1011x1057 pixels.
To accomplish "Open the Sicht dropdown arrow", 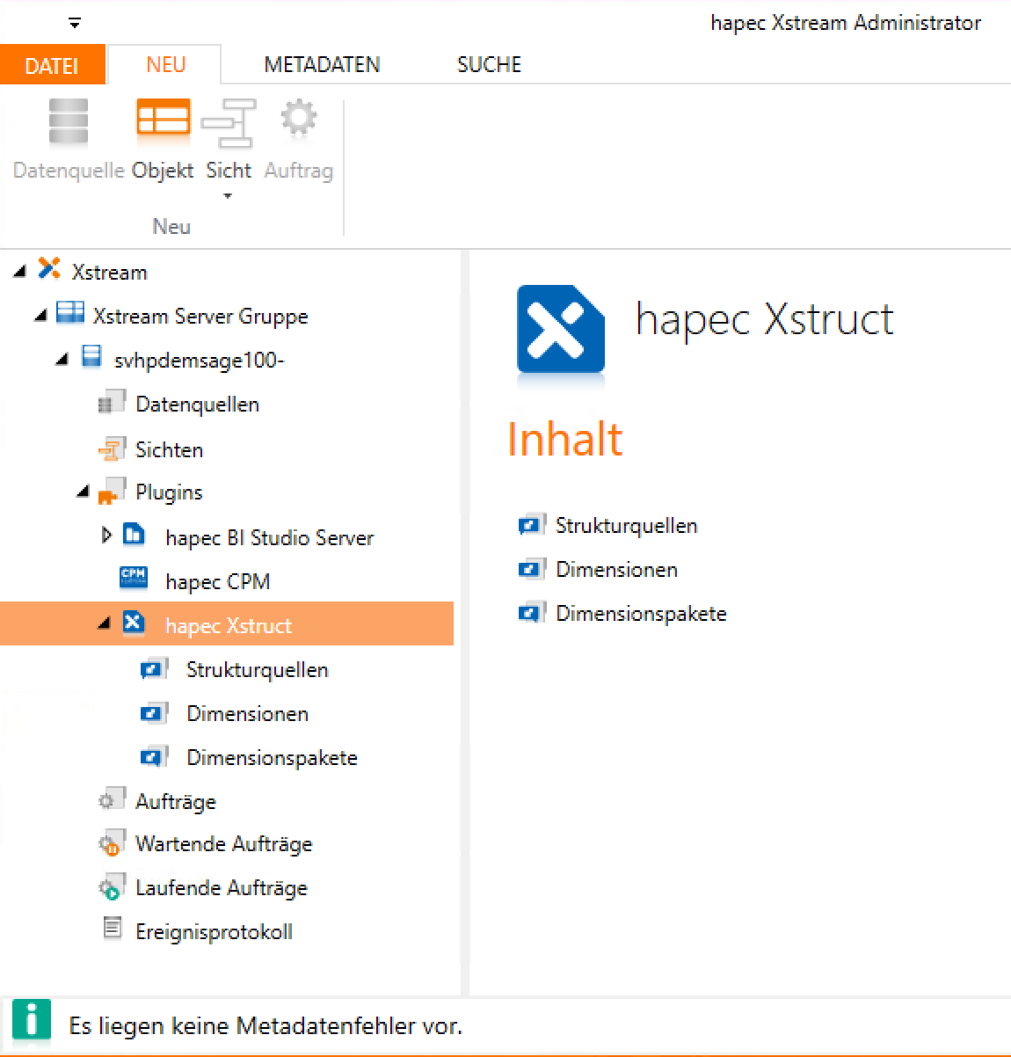I will (x=228, y=196).
